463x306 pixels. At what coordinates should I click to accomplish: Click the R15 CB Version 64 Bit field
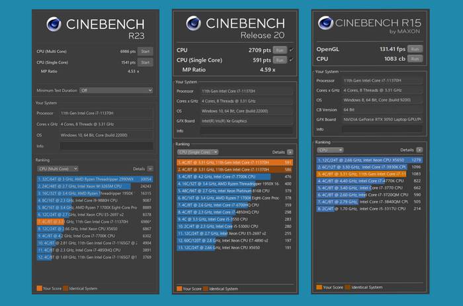click(382, 110)
